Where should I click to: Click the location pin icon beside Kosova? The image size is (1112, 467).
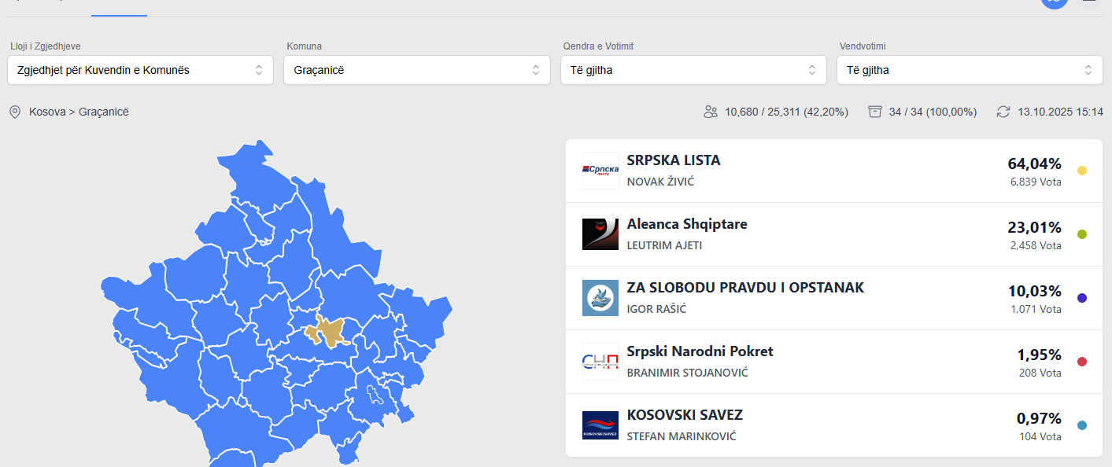[x=15, y=112]
